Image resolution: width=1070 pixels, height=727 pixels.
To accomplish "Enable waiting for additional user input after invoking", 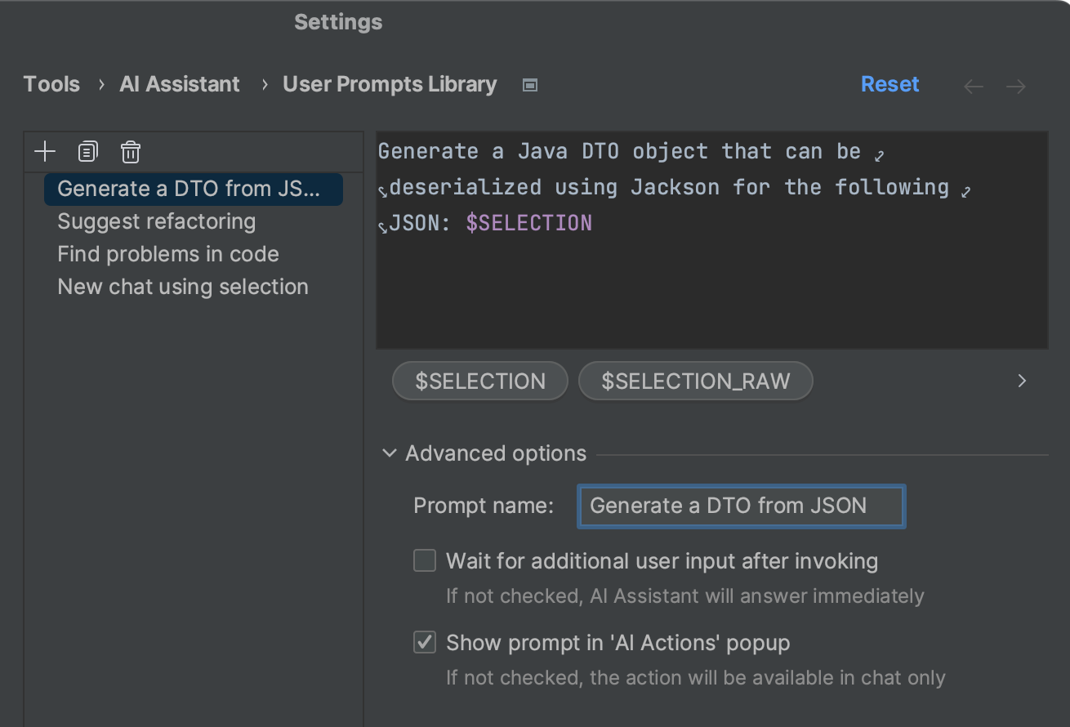I will 424,560.
